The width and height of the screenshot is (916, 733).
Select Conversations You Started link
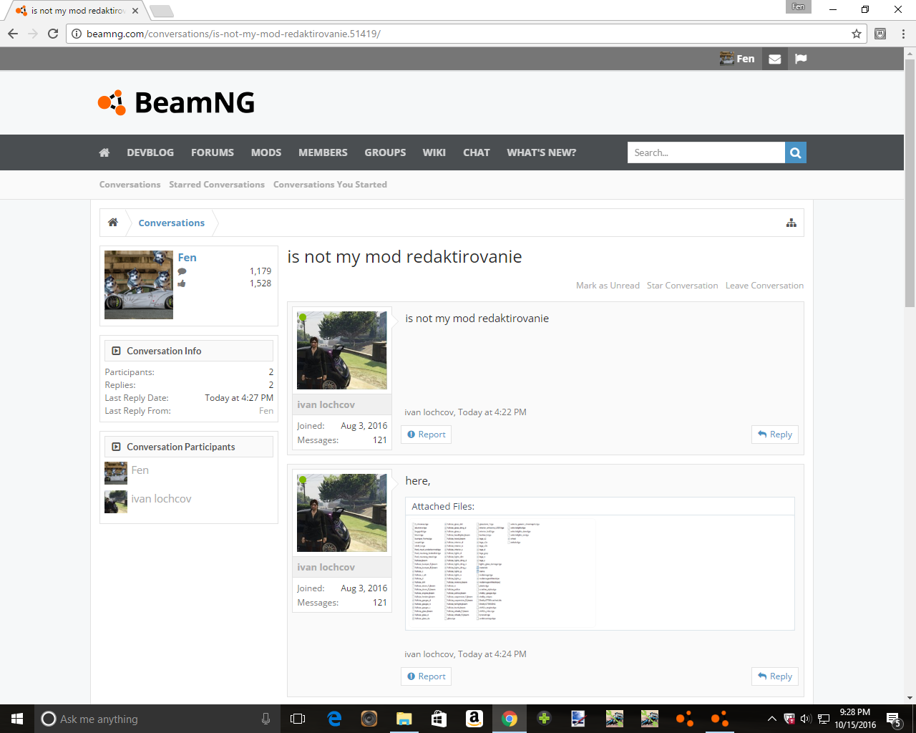click(x=330, y=185)
